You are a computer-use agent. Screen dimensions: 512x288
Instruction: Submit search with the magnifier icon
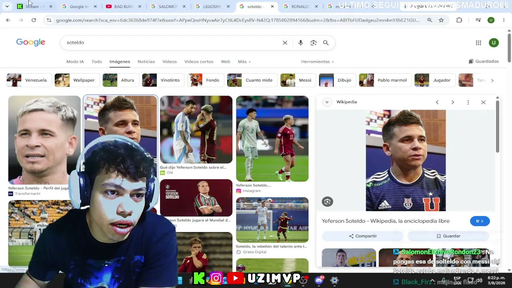[326, 43]
